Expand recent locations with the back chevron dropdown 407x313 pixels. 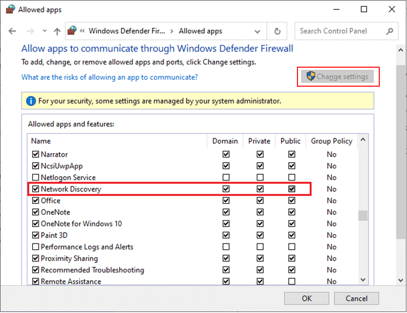coord(44,31)
